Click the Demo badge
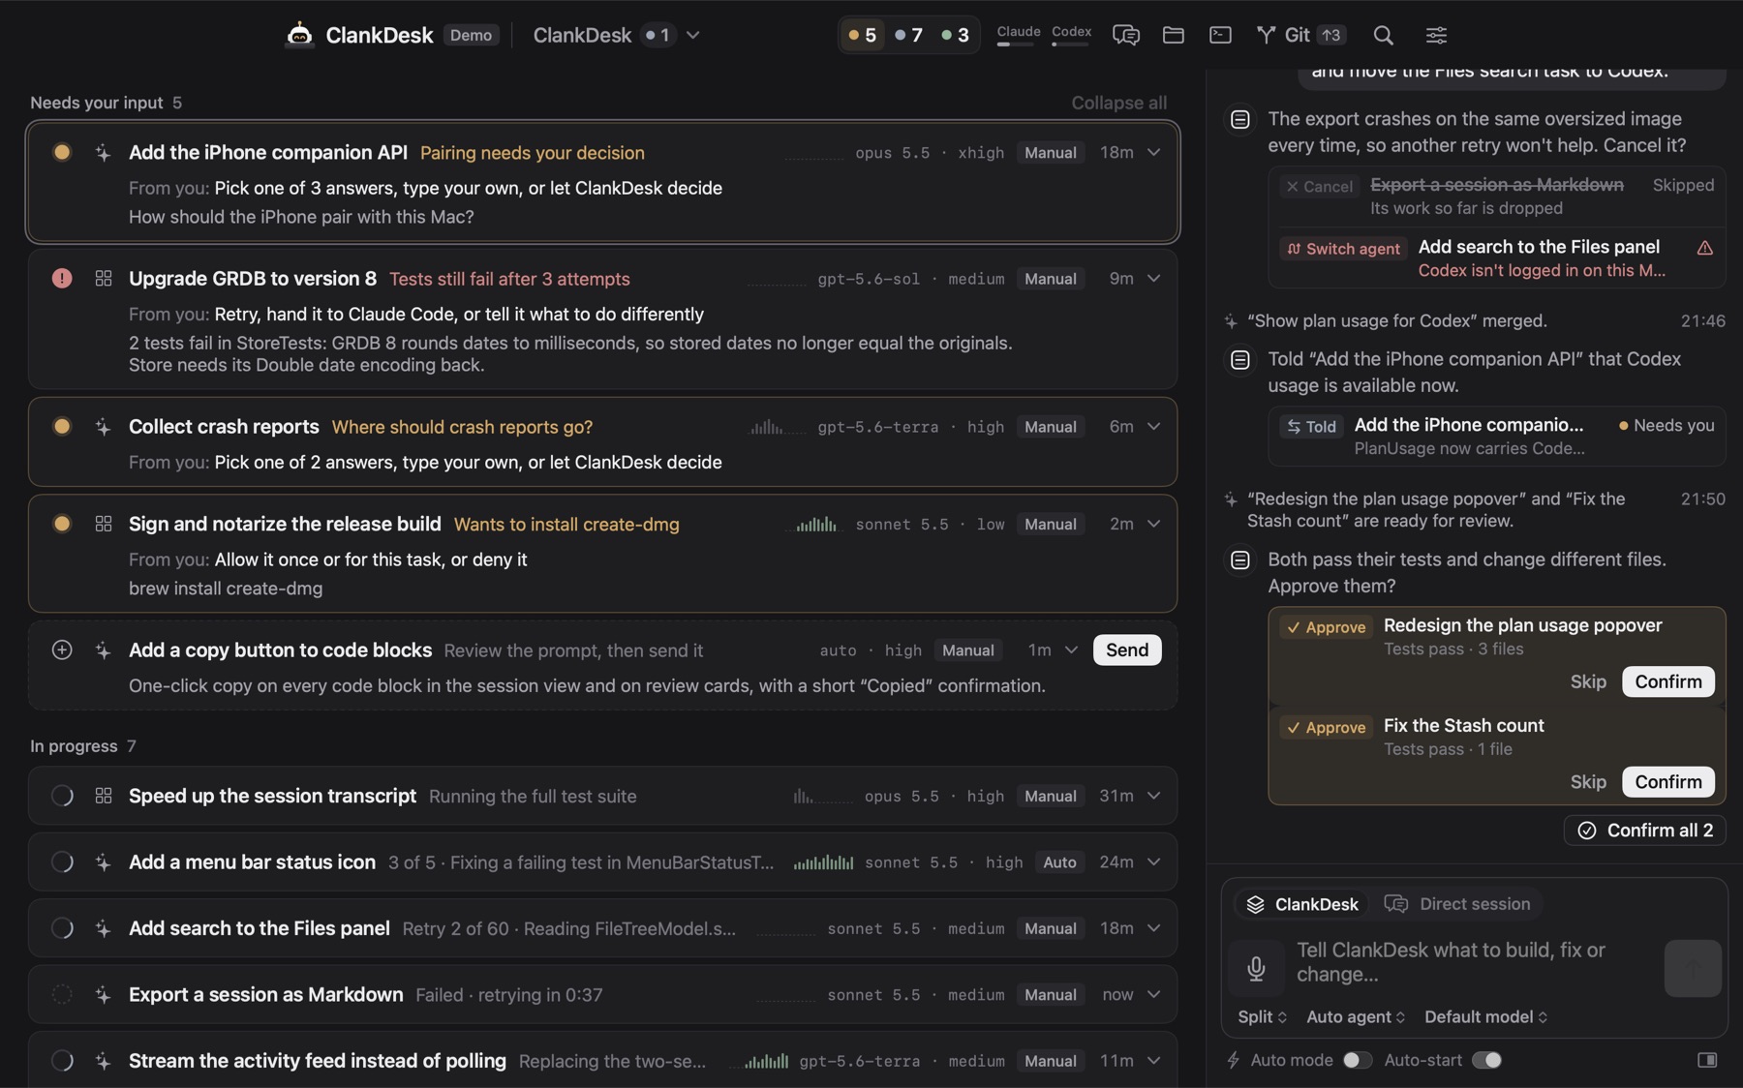1743x1088 pixels. [471, 35]
